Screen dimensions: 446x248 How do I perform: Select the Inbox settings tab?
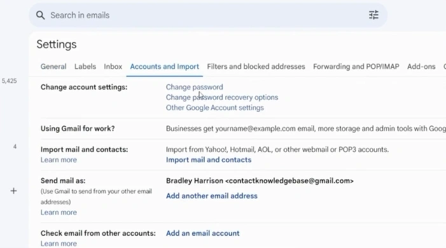[113, 67]
